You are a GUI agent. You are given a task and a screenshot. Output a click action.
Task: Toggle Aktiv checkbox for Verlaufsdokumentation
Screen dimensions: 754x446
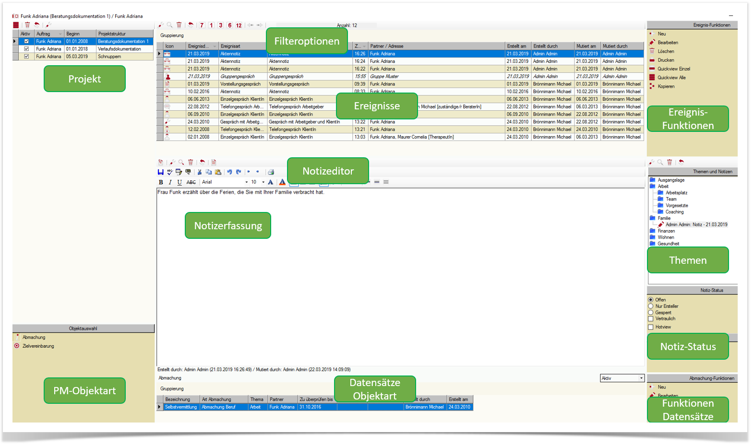pos(26,49)
